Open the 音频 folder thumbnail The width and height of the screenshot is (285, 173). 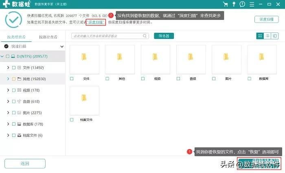tap(191, 60)
